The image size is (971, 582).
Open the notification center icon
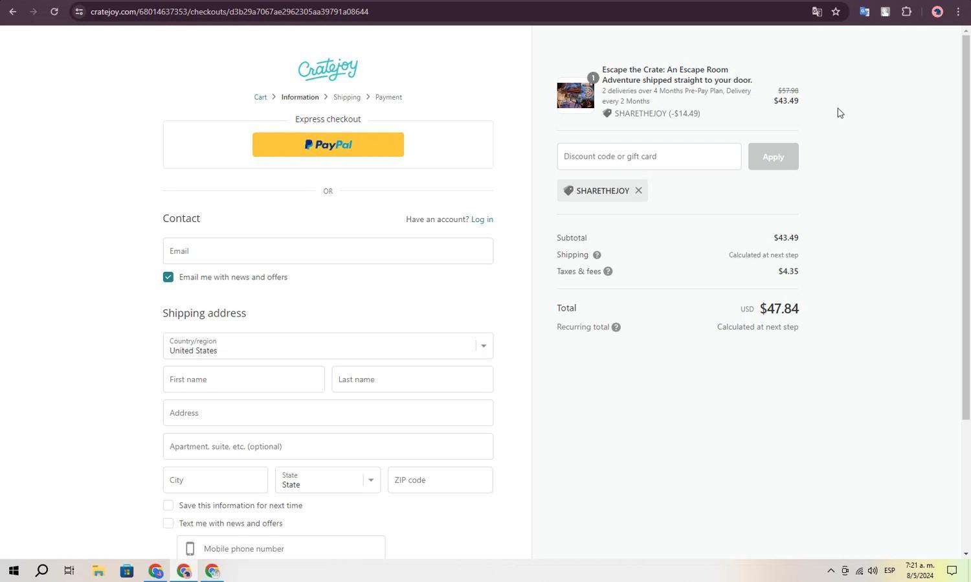952,571
